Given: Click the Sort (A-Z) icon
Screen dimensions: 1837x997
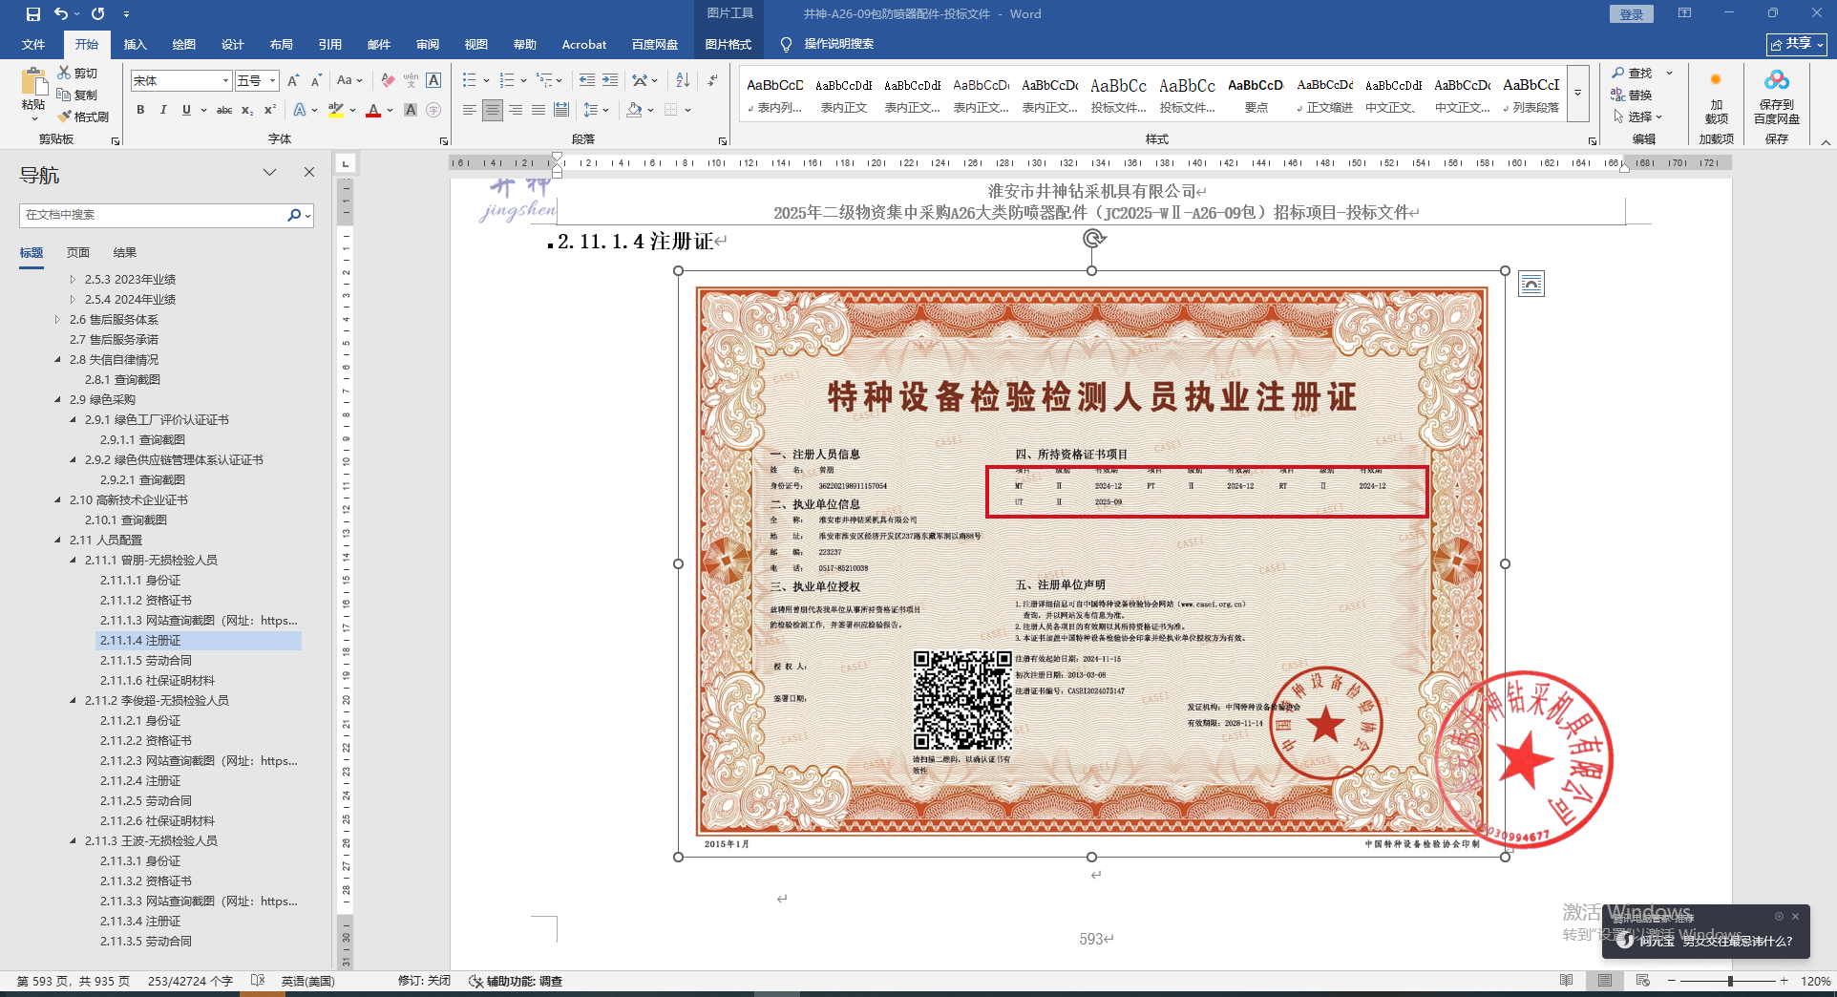Looking at the screenshot, I should (683, 80).
